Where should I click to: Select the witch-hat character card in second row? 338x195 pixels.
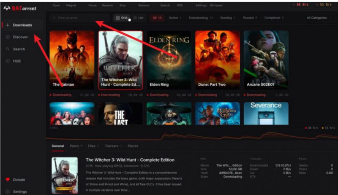point(169,114)
